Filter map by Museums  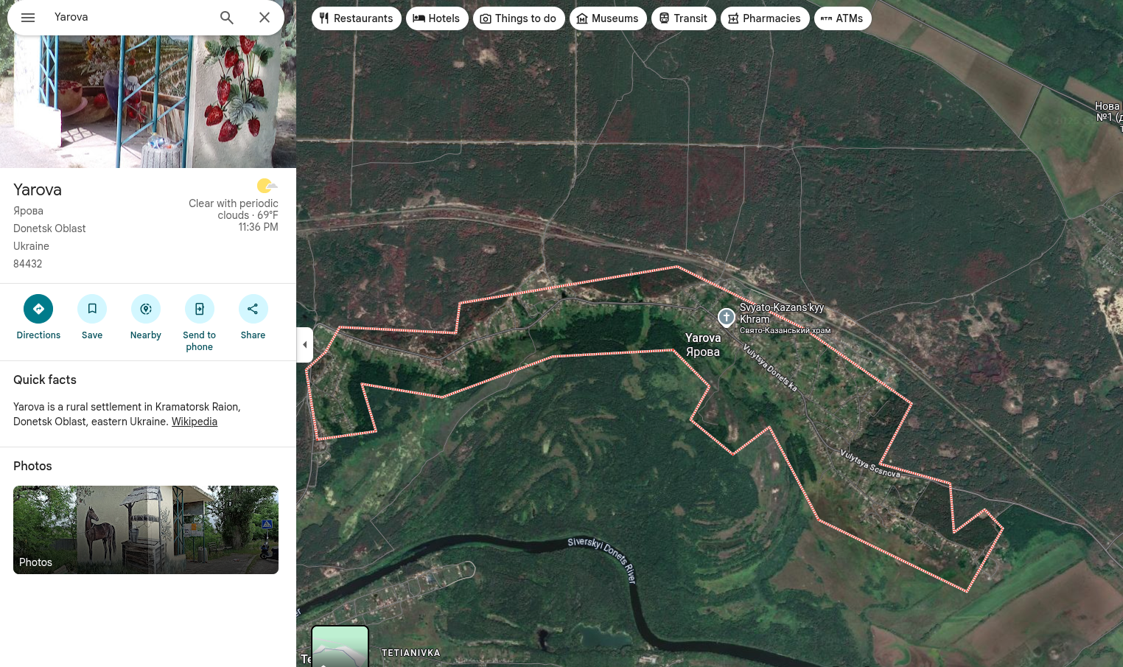(x=608, y=18)
